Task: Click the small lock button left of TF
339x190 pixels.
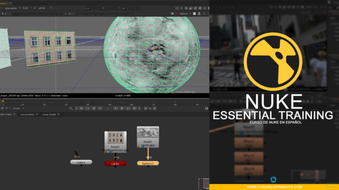Action: point(2,108)
